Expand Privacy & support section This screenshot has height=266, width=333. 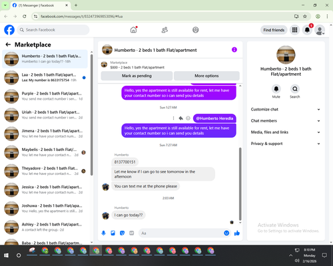pos(286,144)
